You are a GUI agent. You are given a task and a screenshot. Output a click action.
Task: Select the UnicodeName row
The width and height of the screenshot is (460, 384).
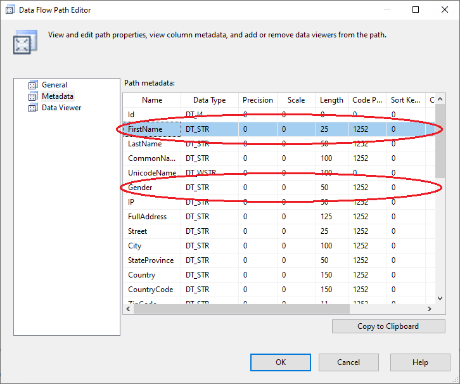152,173
